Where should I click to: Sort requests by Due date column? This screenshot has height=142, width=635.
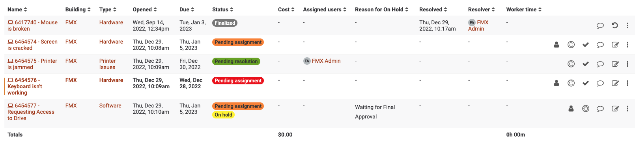pyautogui.click(x=187, y=9)
